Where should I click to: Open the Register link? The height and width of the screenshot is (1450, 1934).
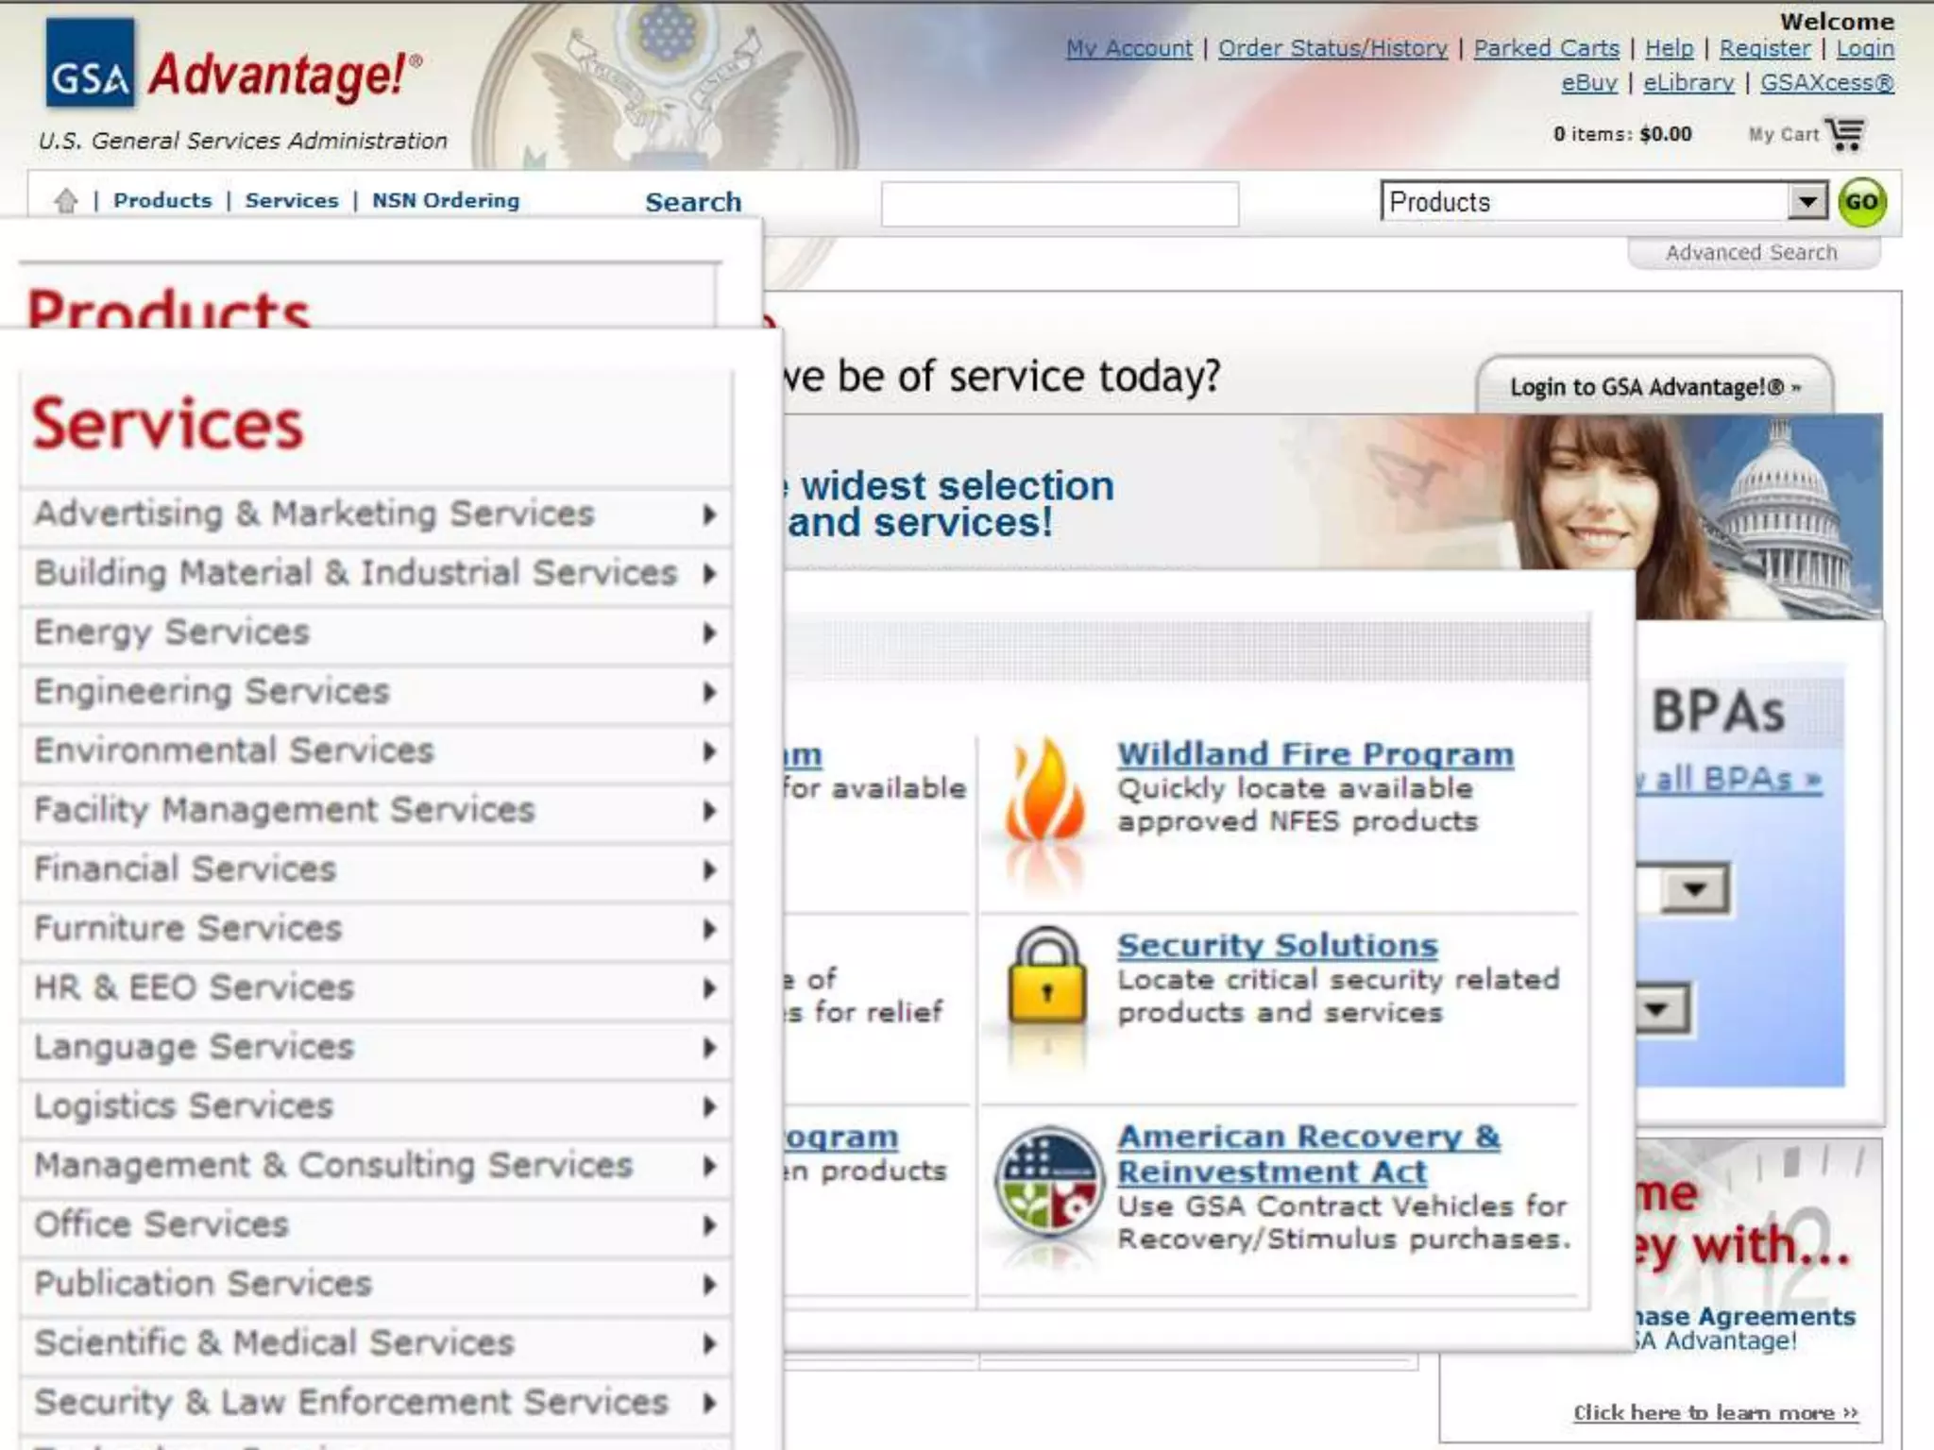pos(1765,48)
